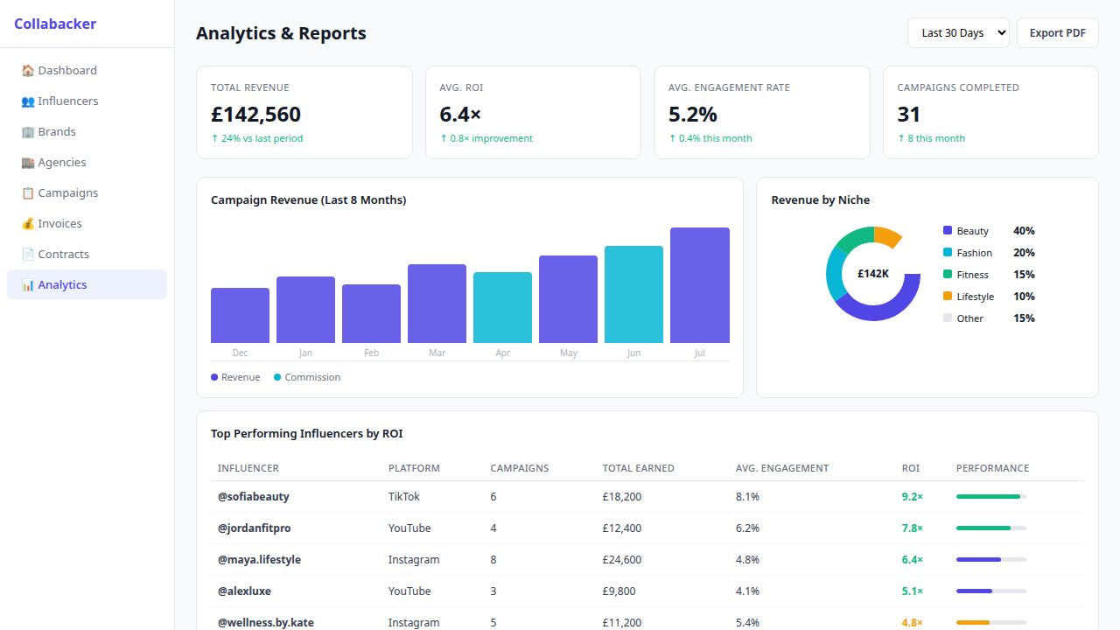Click the Agencies store icon
Viewport: 1120px width, 630px height.
click(28, 162)
